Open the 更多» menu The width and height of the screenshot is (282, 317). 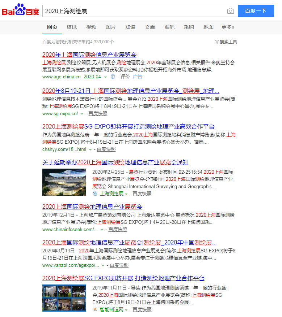tap(228, 27)
